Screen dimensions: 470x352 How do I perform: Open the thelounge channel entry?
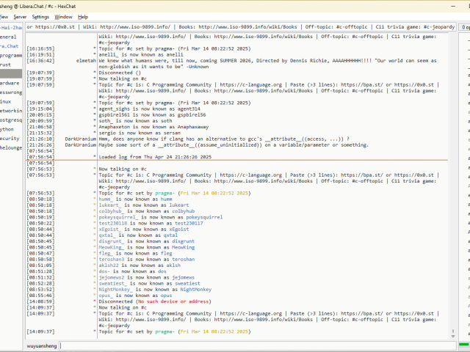[x=10, y=147]
